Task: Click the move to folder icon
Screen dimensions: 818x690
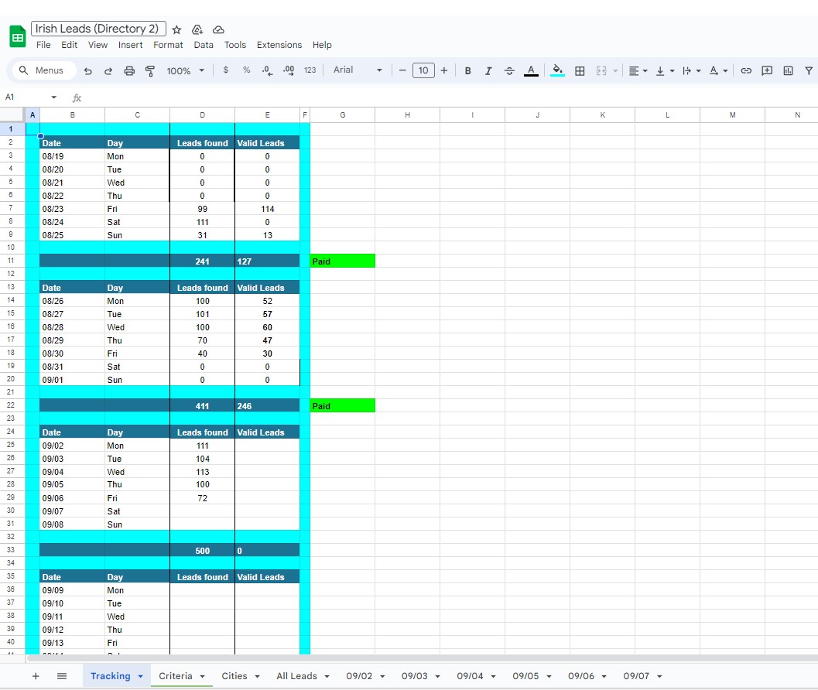Action: [x=197, y=29]
